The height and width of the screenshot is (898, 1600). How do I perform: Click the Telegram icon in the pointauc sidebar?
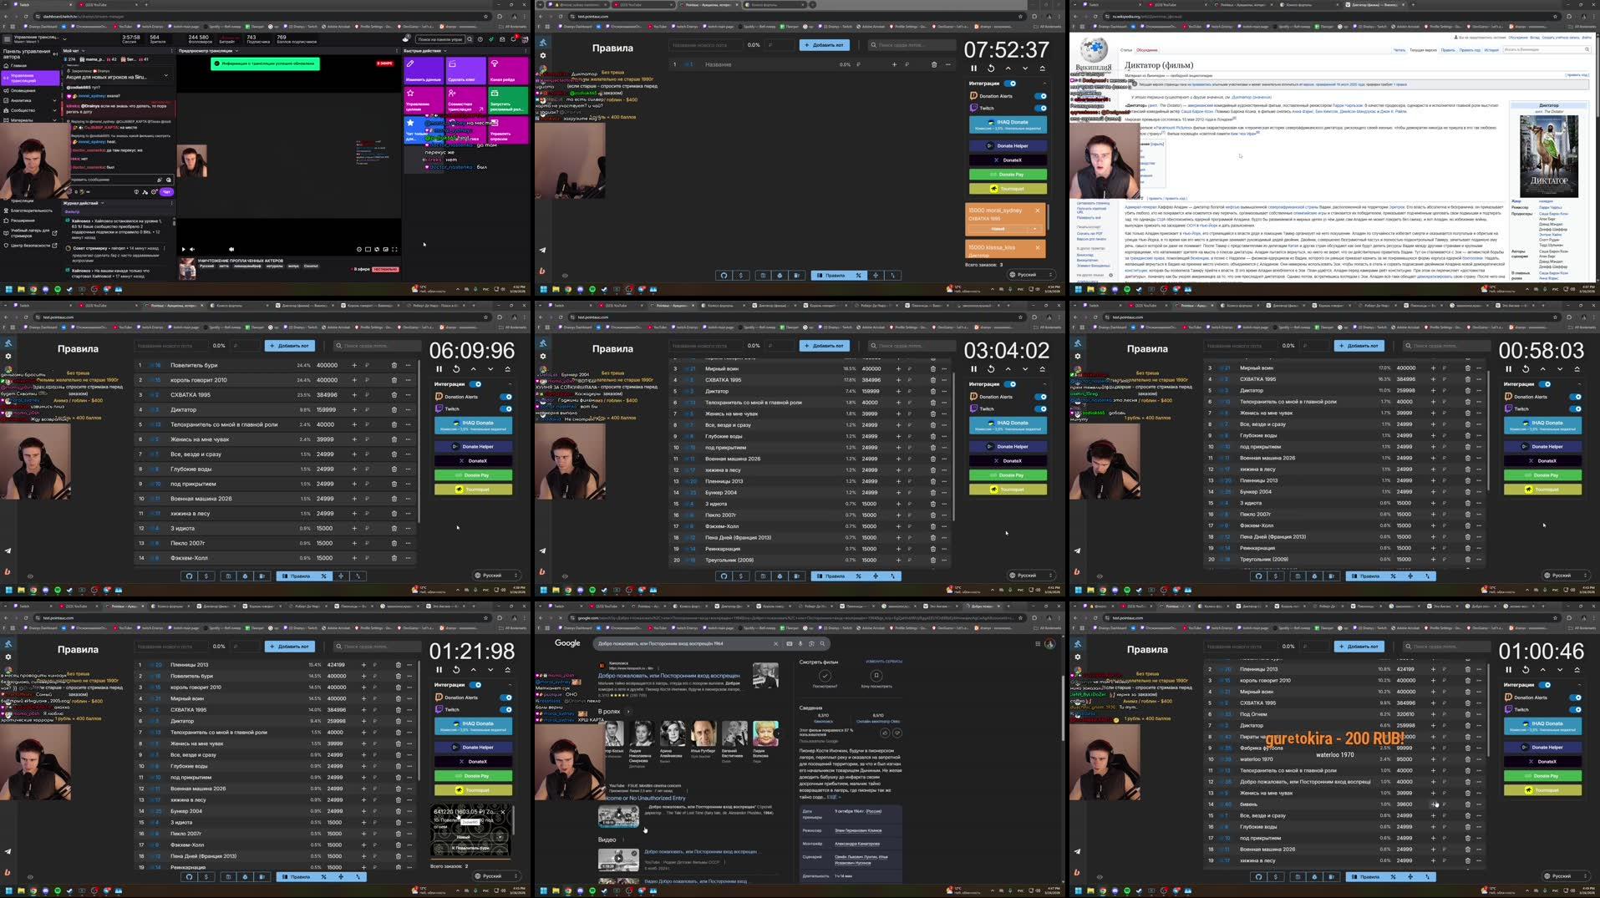click(x=542, y=250)
